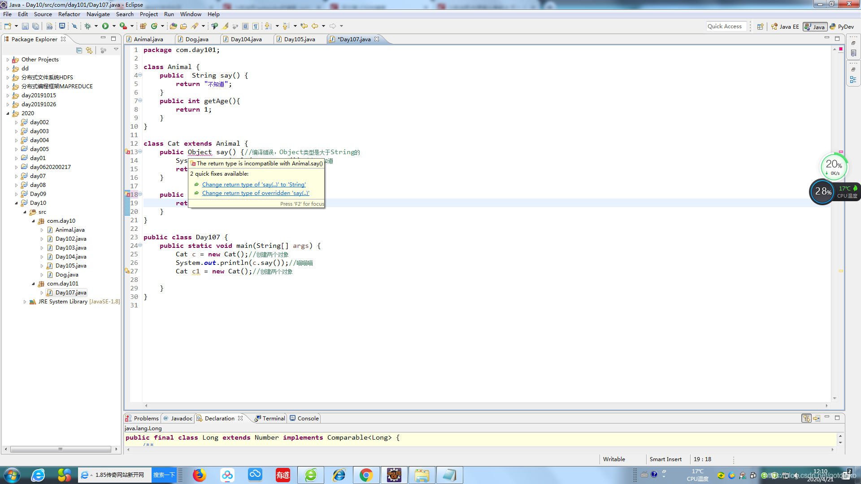861x484 pixels.
Task: Open Google Chrome from the taskbar
Action: click(366, 475)
